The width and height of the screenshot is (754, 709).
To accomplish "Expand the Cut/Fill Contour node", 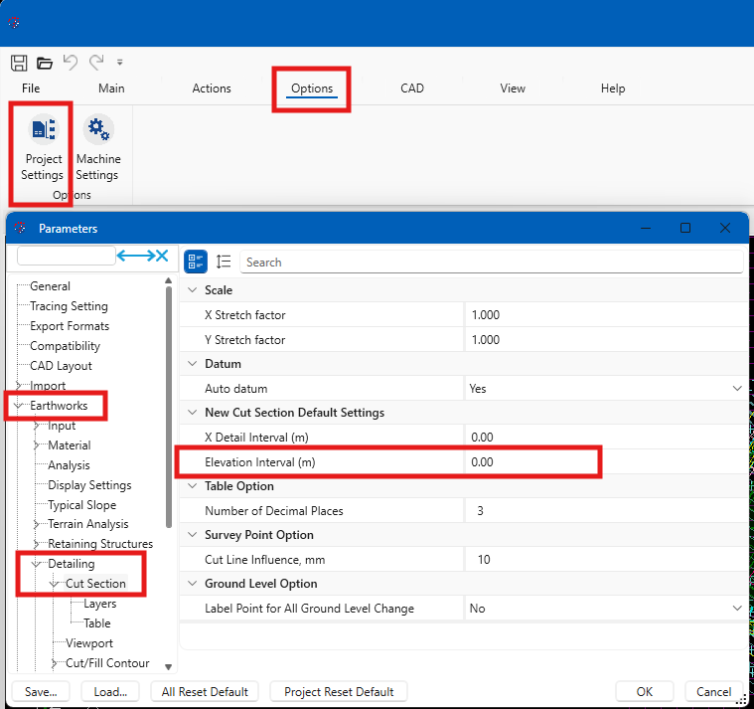I will (x=54, y=663).
